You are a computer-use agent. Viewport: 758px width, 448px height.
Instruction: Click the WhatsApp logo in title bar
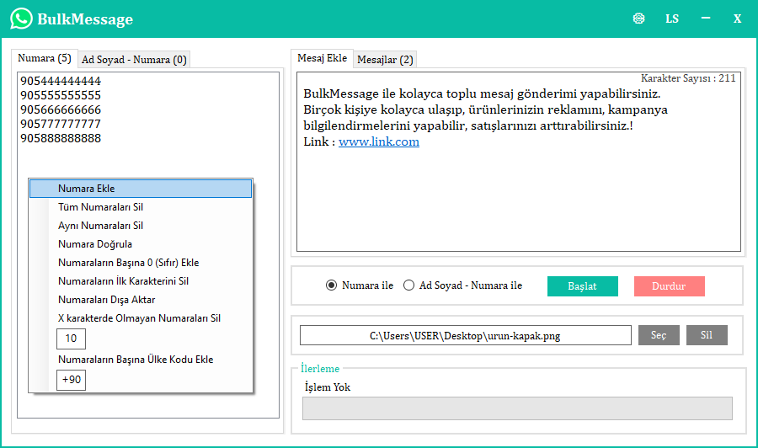[x=21, y=19]
